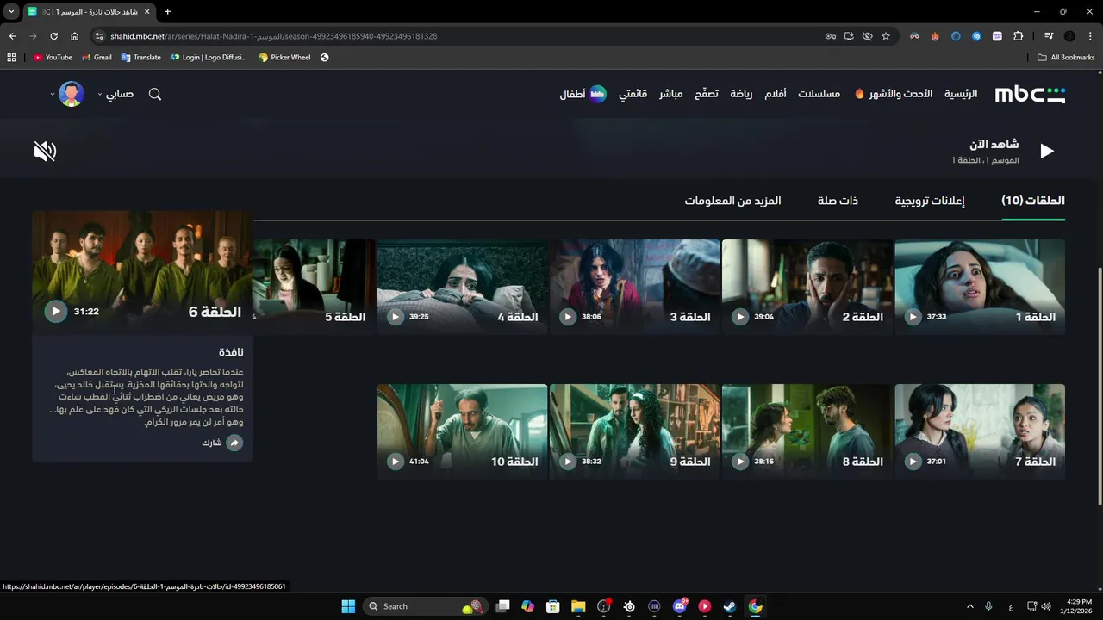Open the Picker Wheel bookmark
Image resolution: width=1103 pixels, height=620 pixels.
click(284, 58)
